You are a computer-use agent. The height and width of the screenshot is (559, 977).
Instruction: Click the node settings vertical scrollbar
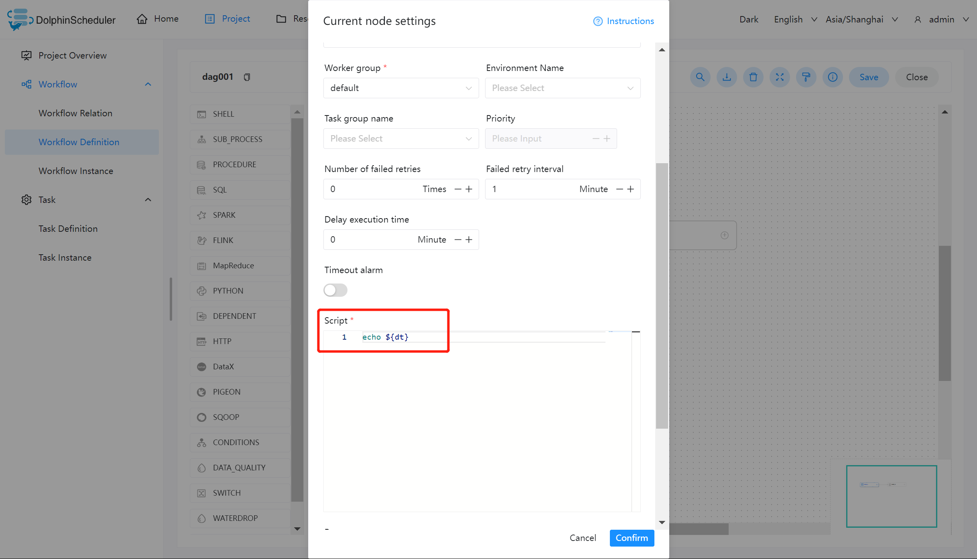point(662,295)
